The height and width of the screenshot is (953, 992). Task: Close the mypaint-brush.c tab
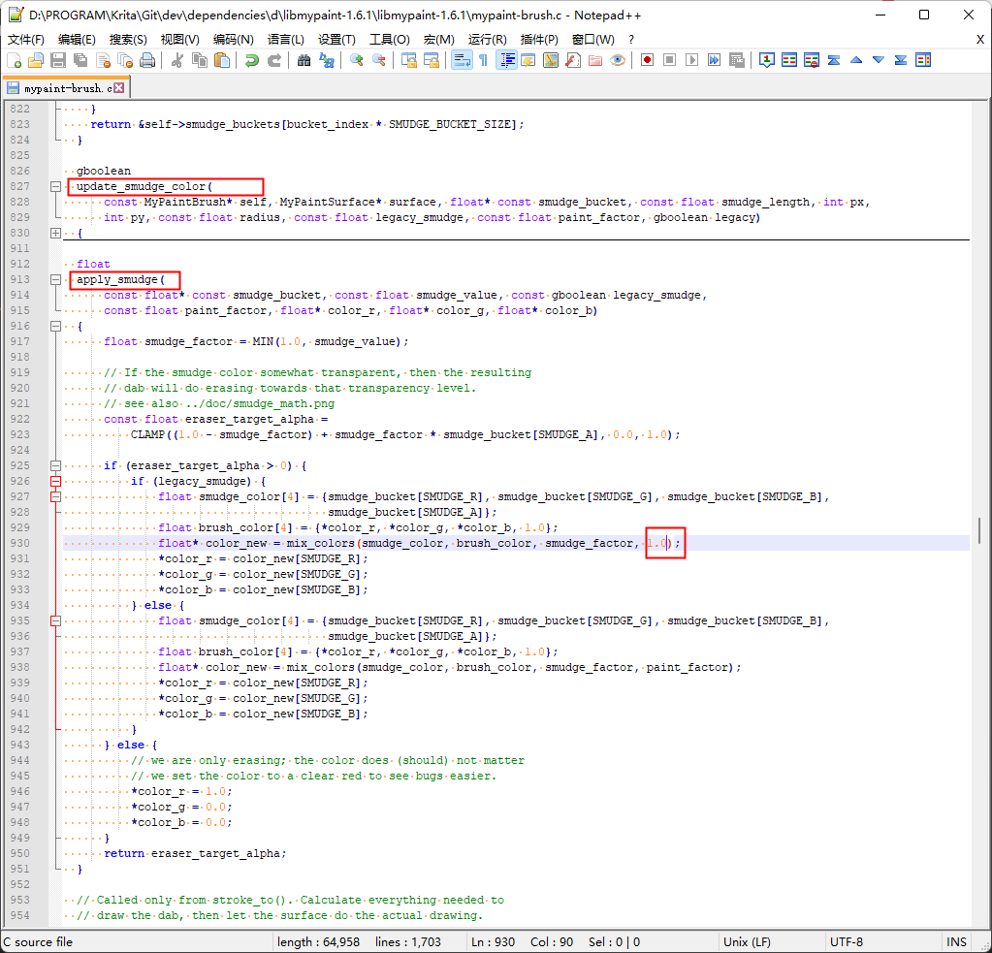point(119,88)
